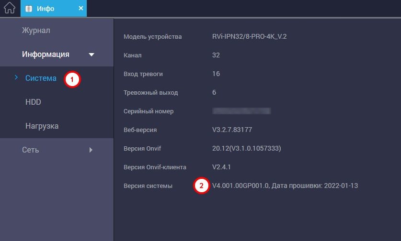Click the web version V3.2.7.83177
401x241 pixels.
coord(232,130)
